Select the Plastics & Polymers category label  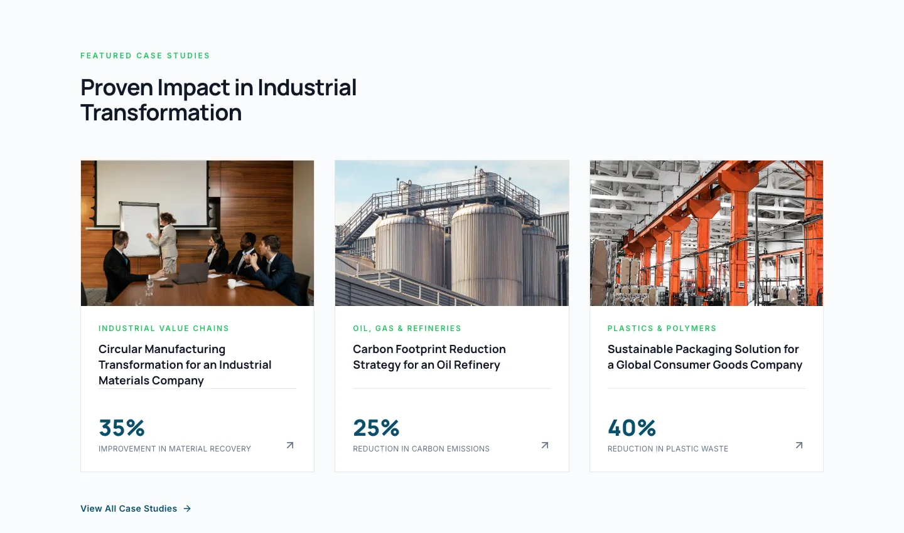662,329
